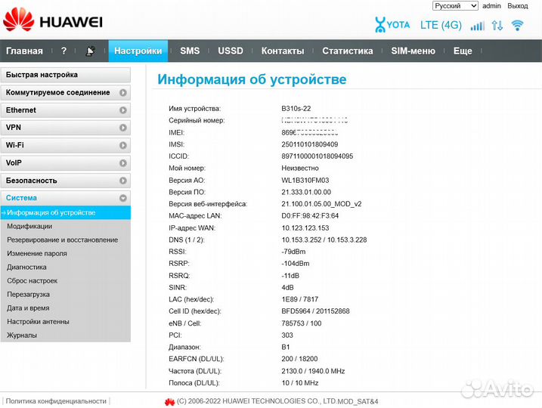Click the Yota operator icon

(x=392, y=25)
